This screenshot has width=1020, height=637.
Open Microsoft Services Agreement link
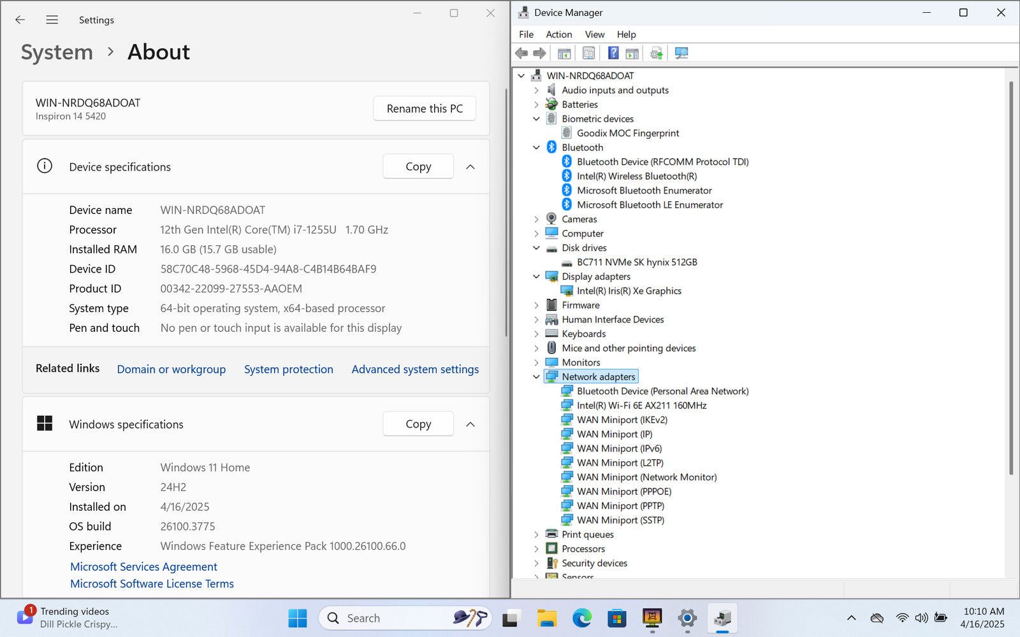[143, 566]
